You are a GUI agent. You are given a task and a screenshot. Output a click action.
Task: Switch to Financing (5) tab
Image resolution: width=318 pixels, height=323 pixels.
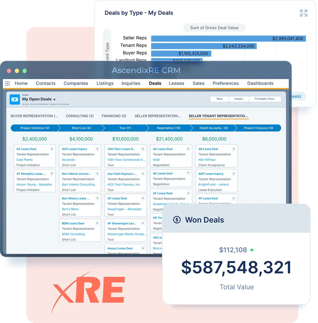pyautogui.click(x=114, y=116)
